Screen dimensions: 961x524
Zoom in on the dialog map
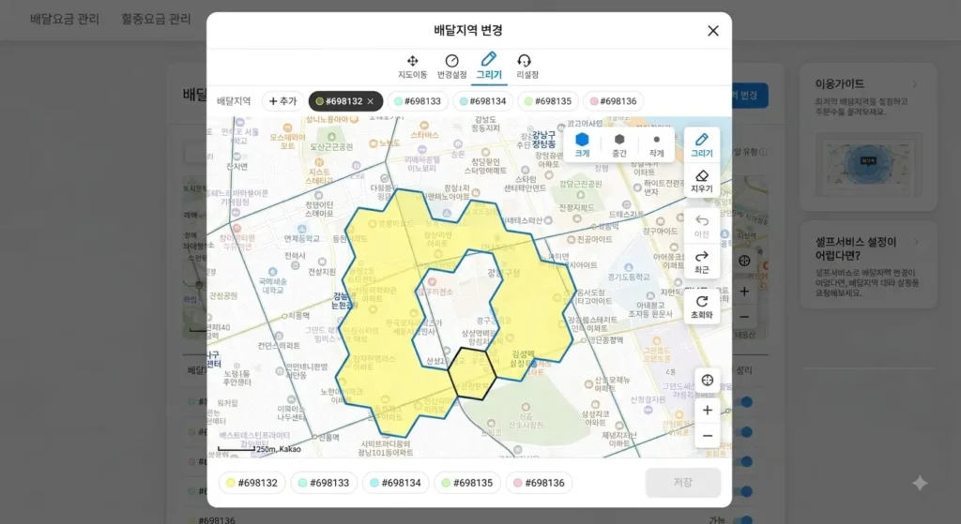tap(708, 411)
